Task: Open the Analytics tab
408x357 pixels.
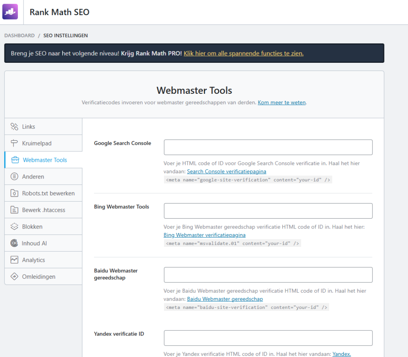Action: point(43,260)
